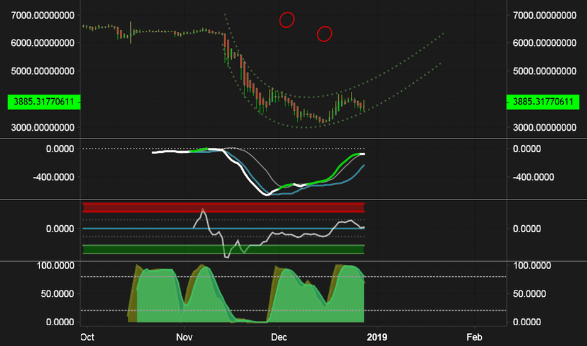
Task: Click the right 100.0000 oscillator axis label
Action: point(532,265)
